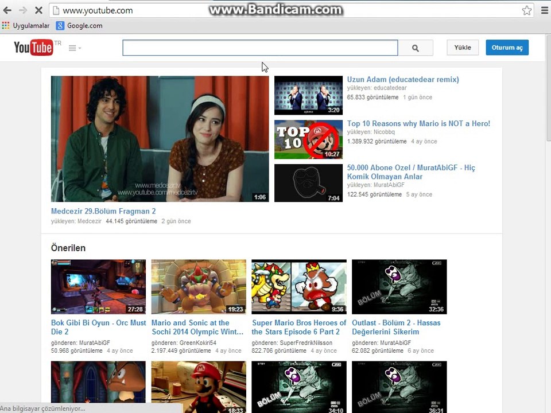Open the Uzun Adam remix thumbnail

(x=309, y=95)
